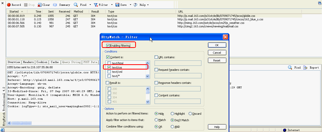
Task: Expand the Save dropdown arrow
Action: click(x=130, y=5)
